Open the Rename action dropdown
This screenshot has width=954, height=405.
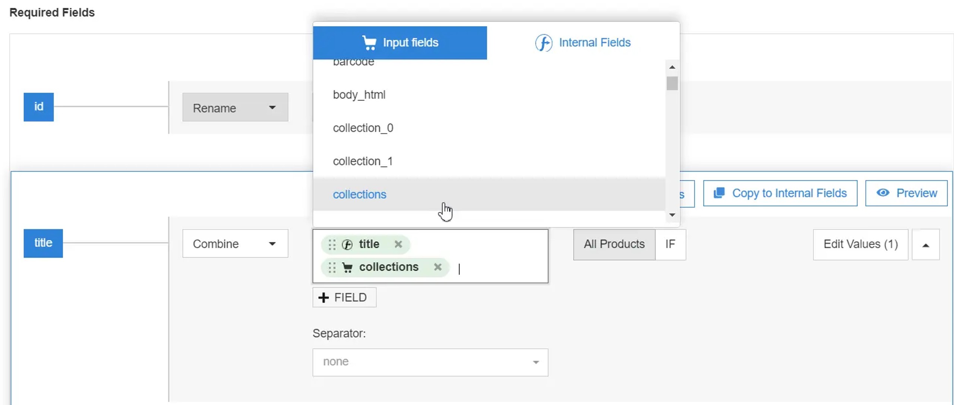point(235,108)
